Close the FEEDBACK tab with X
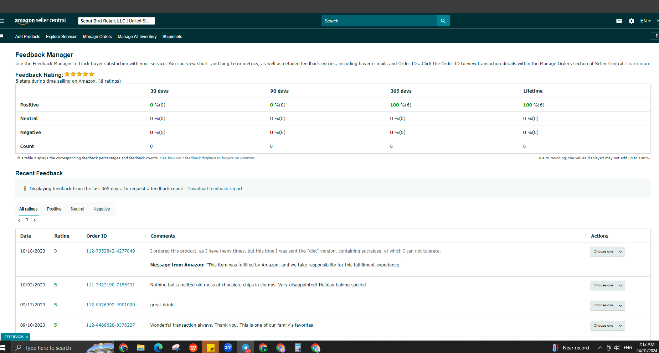Image resolution: width=659 pixels, height=353 pixels. tap(27, 337)
